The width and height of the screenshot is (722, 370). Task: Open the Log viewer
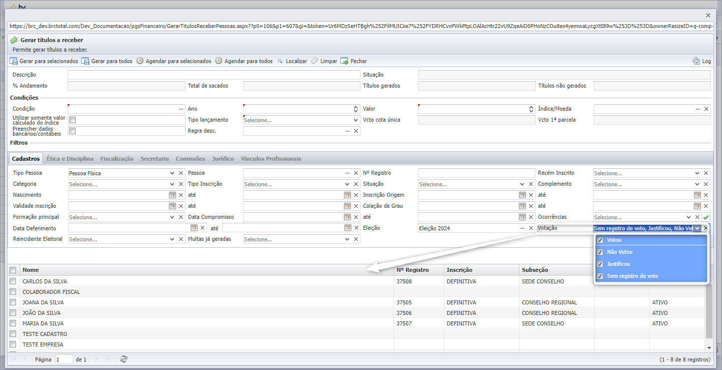coord(702,61)
